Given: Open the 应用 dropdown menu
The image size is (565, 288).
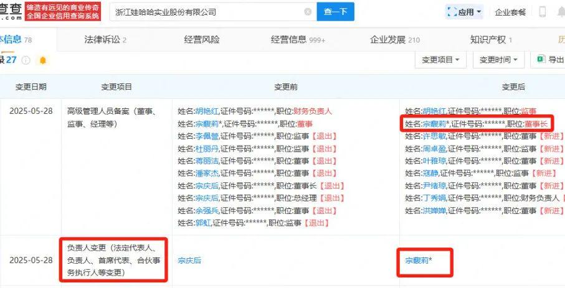Looking at the screenshot, I should tap(464, 12).
